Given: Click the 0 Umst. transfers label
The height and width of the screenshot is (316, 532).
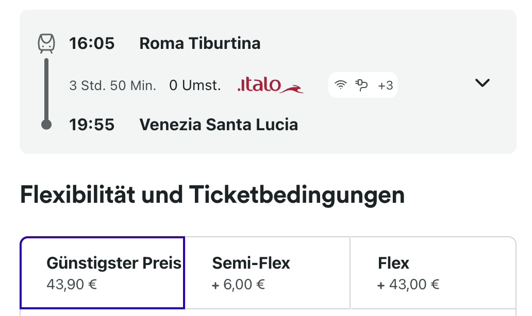Looking at the screenshot, I should 195,85.
